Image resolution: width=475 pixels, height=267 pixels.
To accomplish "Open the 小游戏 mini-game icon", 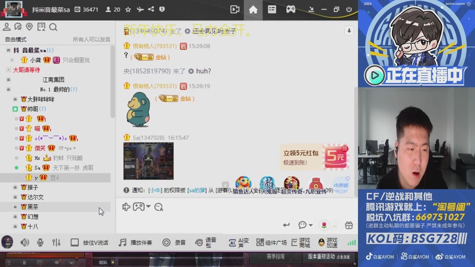I will click(341, 185).
